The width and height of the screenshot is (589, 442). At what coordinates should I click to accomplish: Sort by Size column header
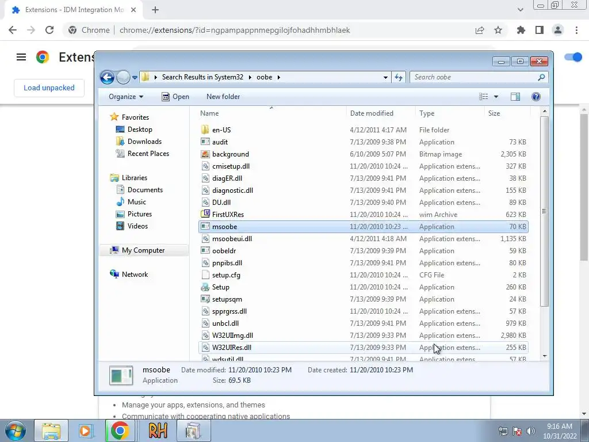pos(494,113)
